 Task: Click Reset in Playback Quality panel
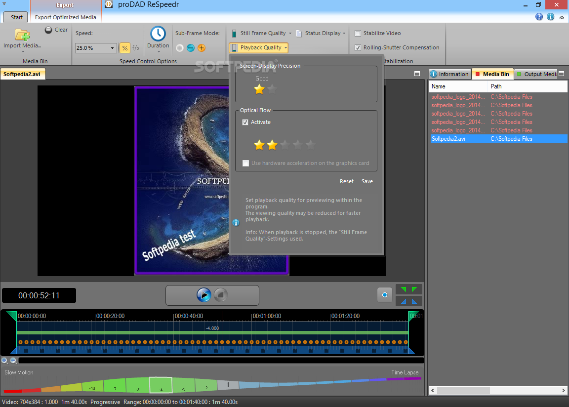coord(347,181)
